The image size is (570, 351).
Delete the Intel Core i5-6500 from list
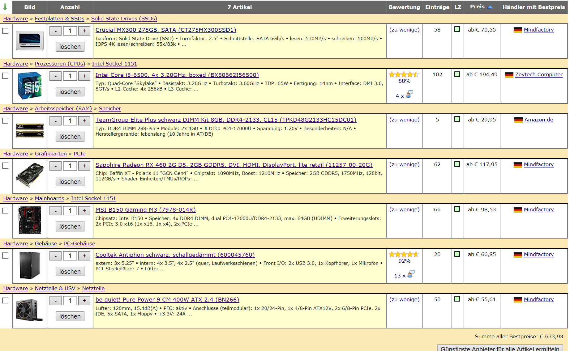pyautogui.click(x=70, y=92)
